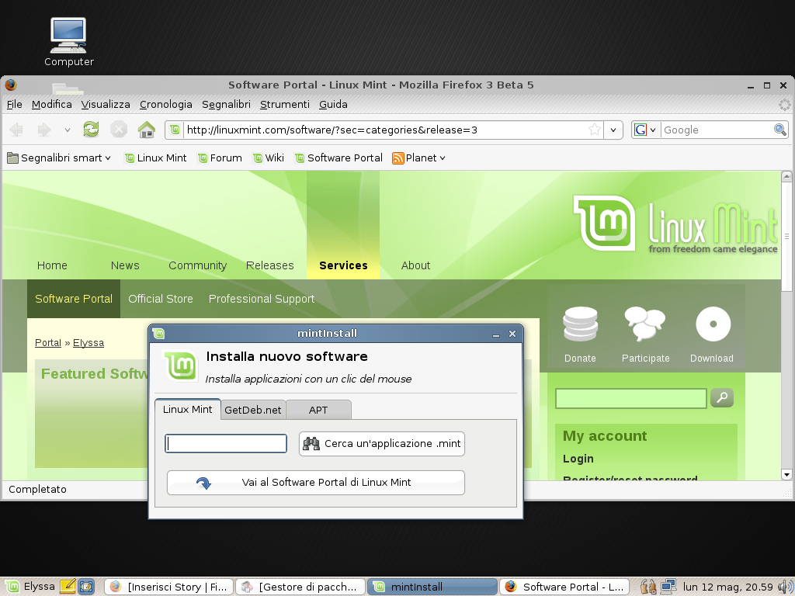Open the Segnalibri menu
This screenshot has width=795, height=596.
tap(226, 105)
